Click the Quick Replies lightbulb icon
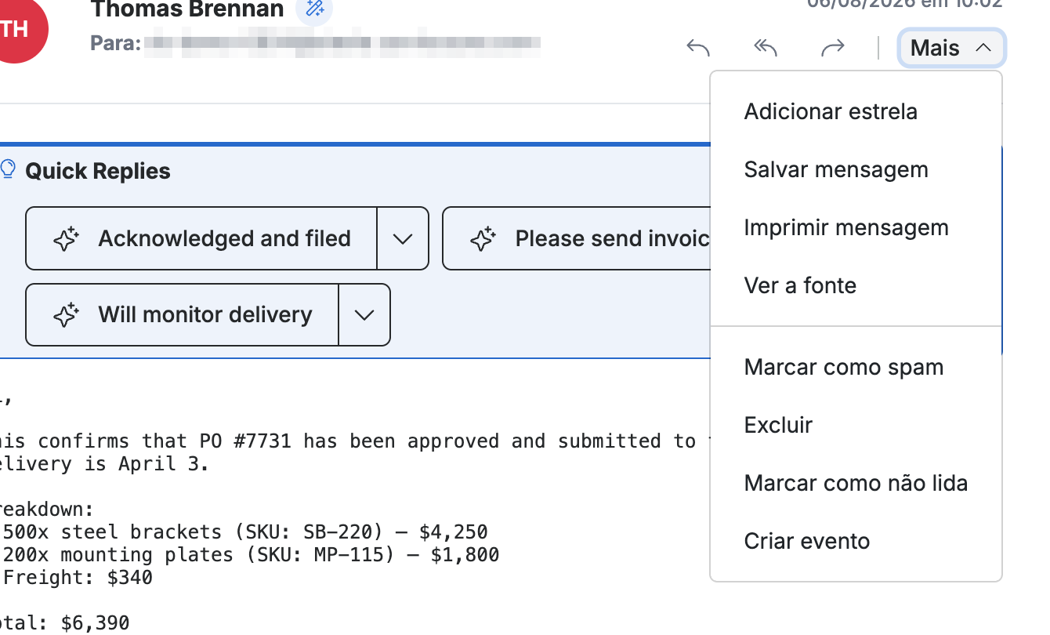 pos(8,169)
